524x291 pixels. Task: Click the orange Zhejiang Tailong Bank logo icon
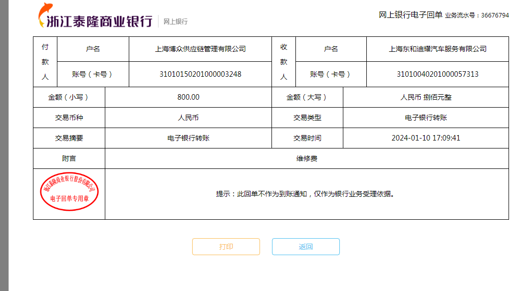click(x=44, y=15)
